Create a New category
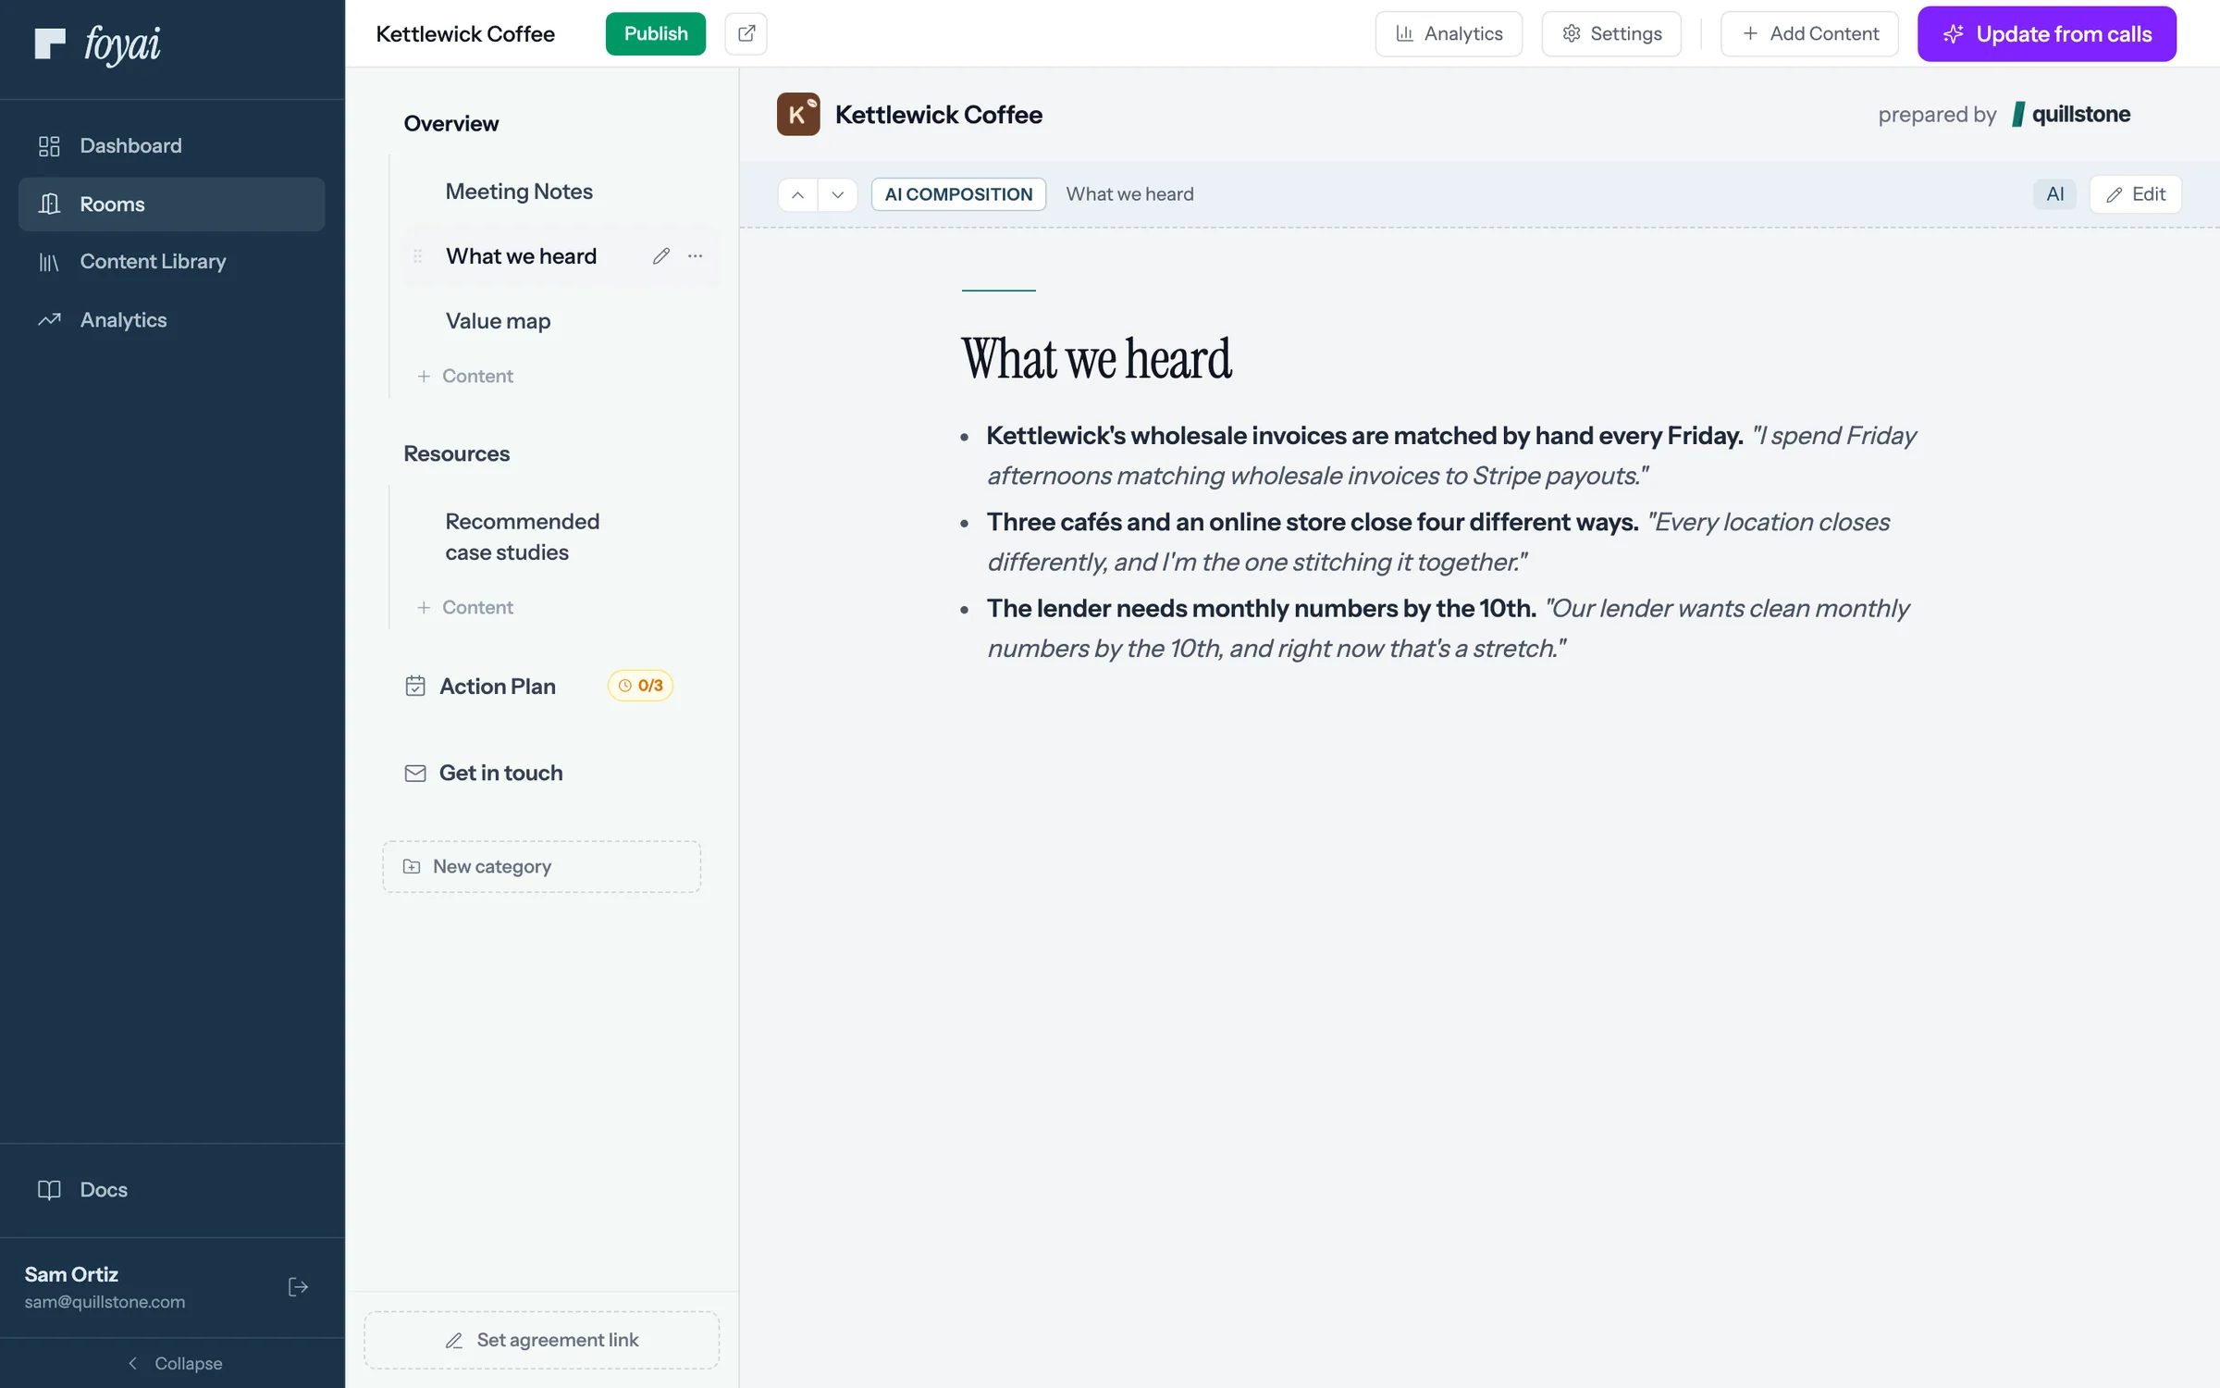 point(542,867)
